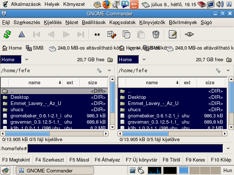Select Desktop folder in left pane
The height and width of the screenshot is (175, 234).
point(54,97)
